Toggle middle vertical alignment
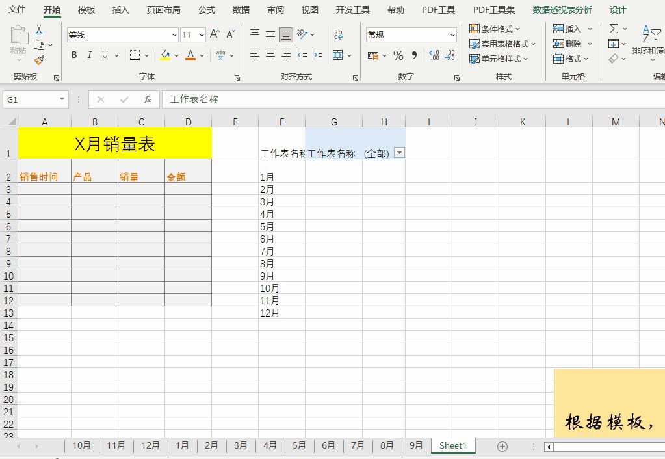 [269, 34]
